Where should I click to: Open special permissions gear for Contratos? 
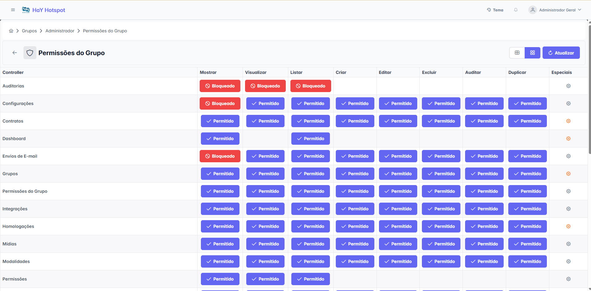point(568,121)
